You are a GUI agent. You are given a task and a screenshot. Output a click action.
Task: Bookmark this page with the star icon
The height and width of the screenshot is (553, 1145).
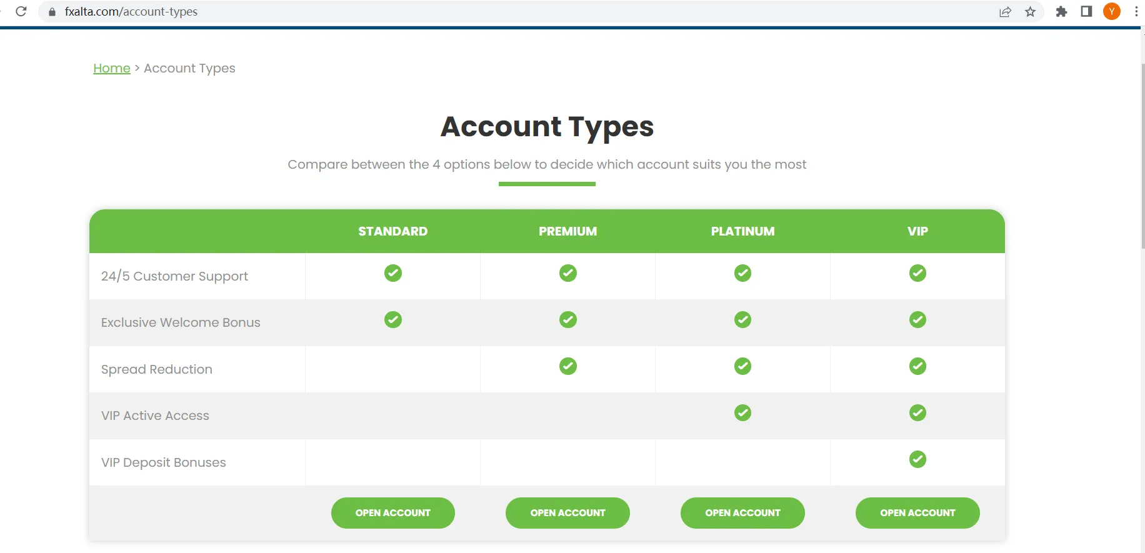pos(1031,12)
